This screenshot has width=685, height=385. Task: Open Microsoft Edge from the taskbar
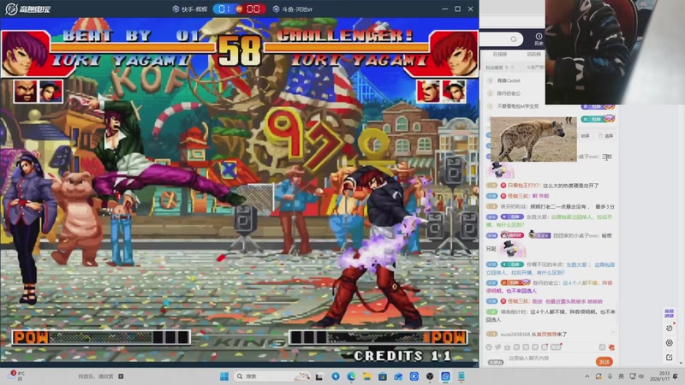point(351,376)
